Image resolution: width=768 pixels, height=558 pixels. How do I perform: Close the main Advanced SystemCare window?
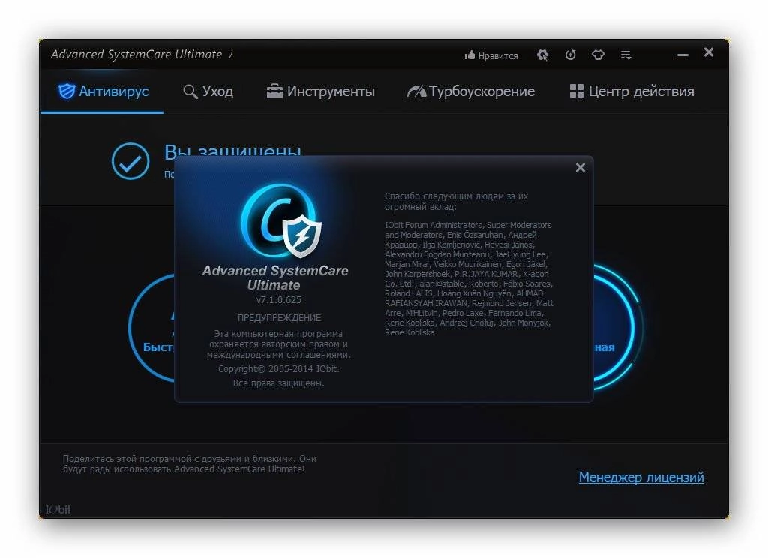(x=709, y=52)
